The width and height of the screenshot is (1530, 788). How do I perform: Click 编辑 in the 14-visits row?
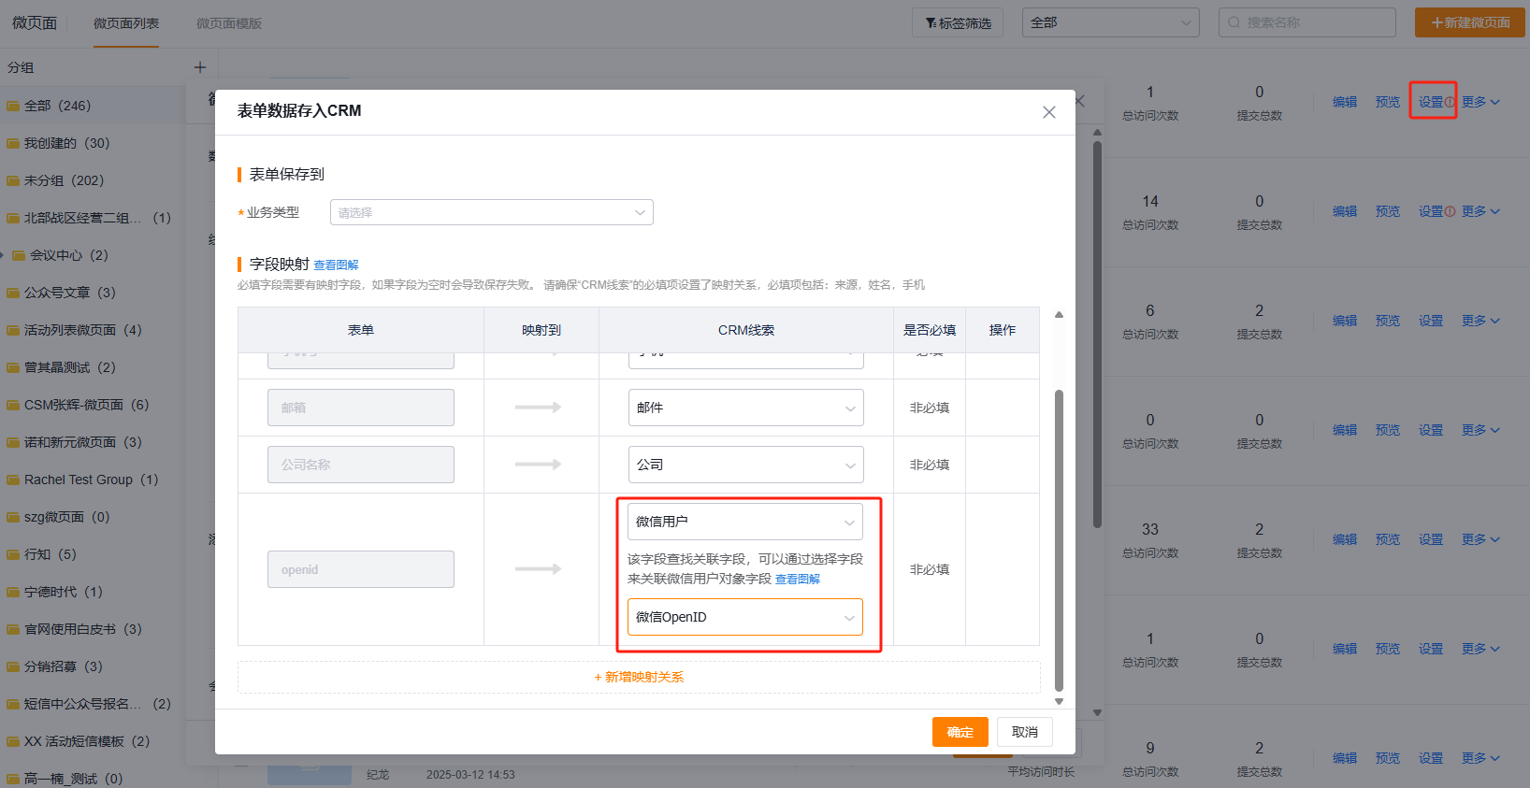tap(1345, 212)
